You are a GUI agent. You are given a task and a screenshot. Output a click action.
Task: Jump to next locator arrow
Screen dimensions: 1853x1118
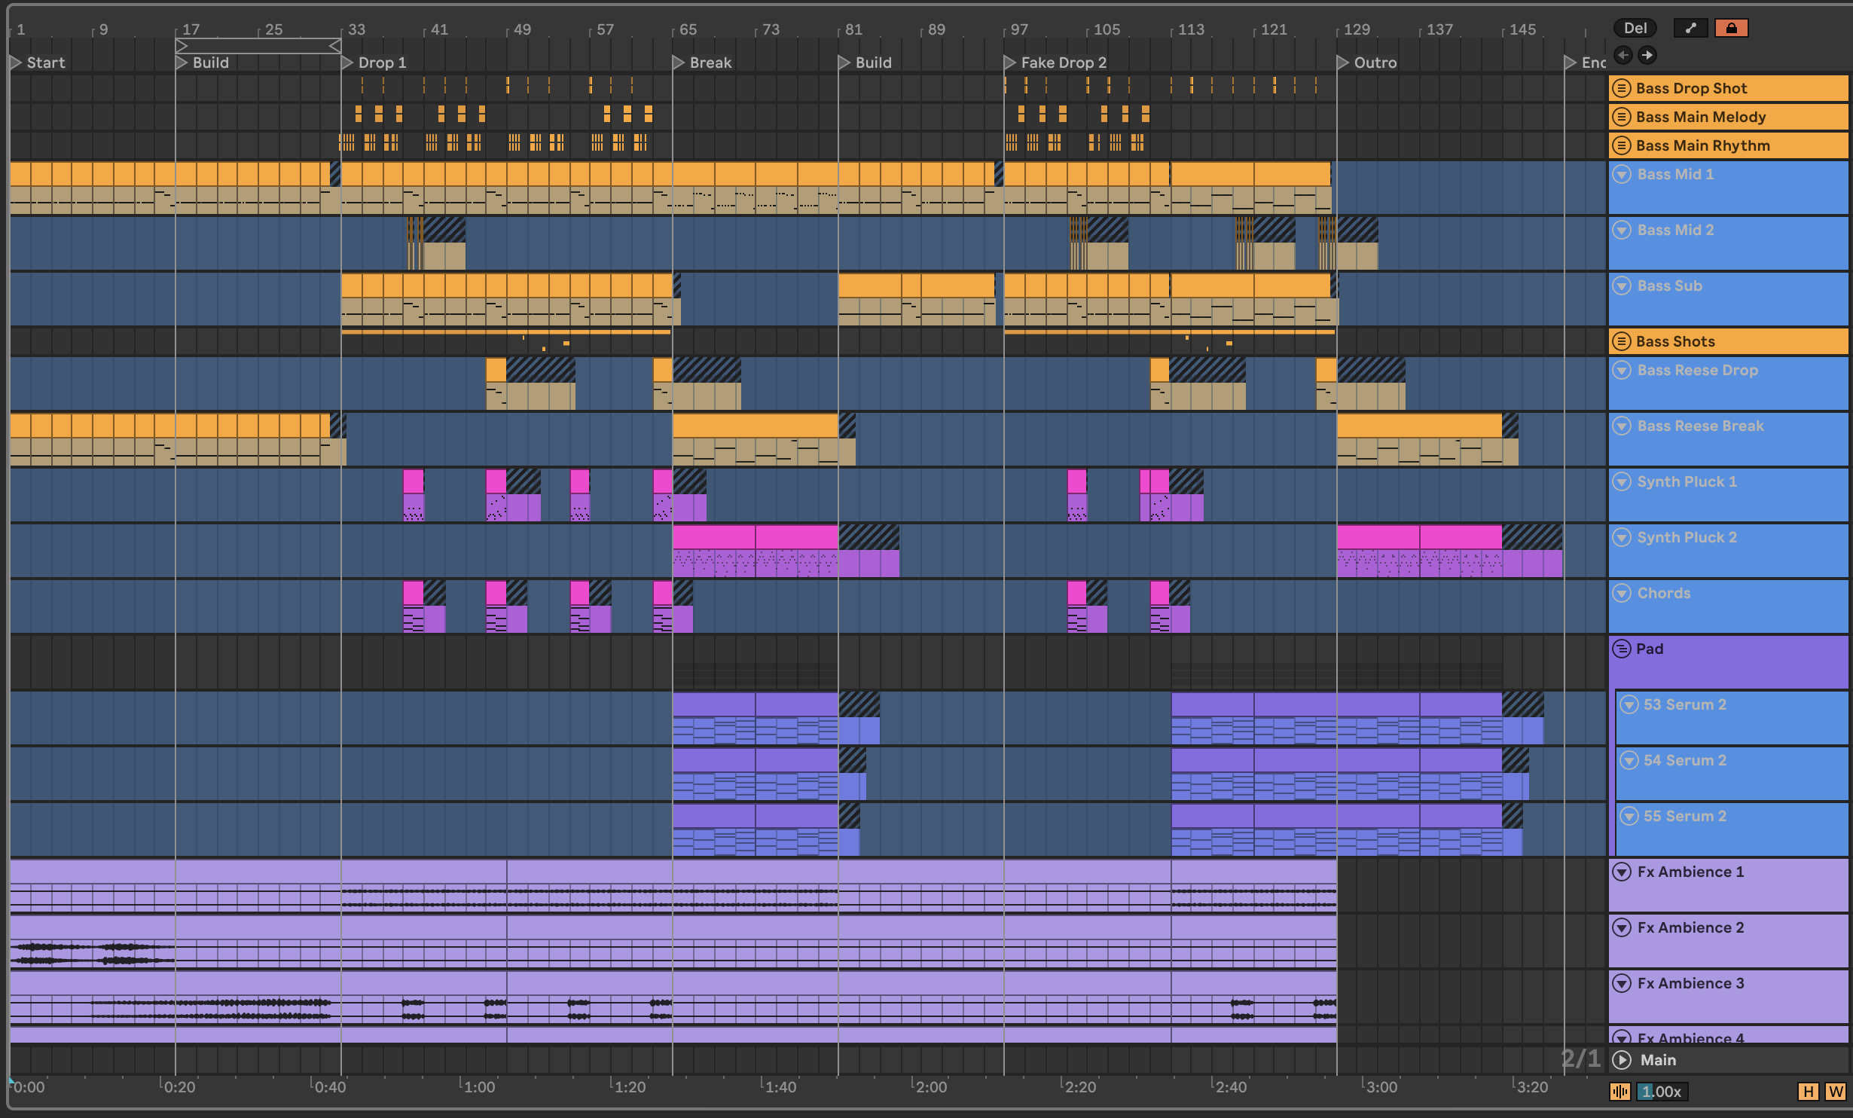pyautogui.click(x=1647, y=55)
